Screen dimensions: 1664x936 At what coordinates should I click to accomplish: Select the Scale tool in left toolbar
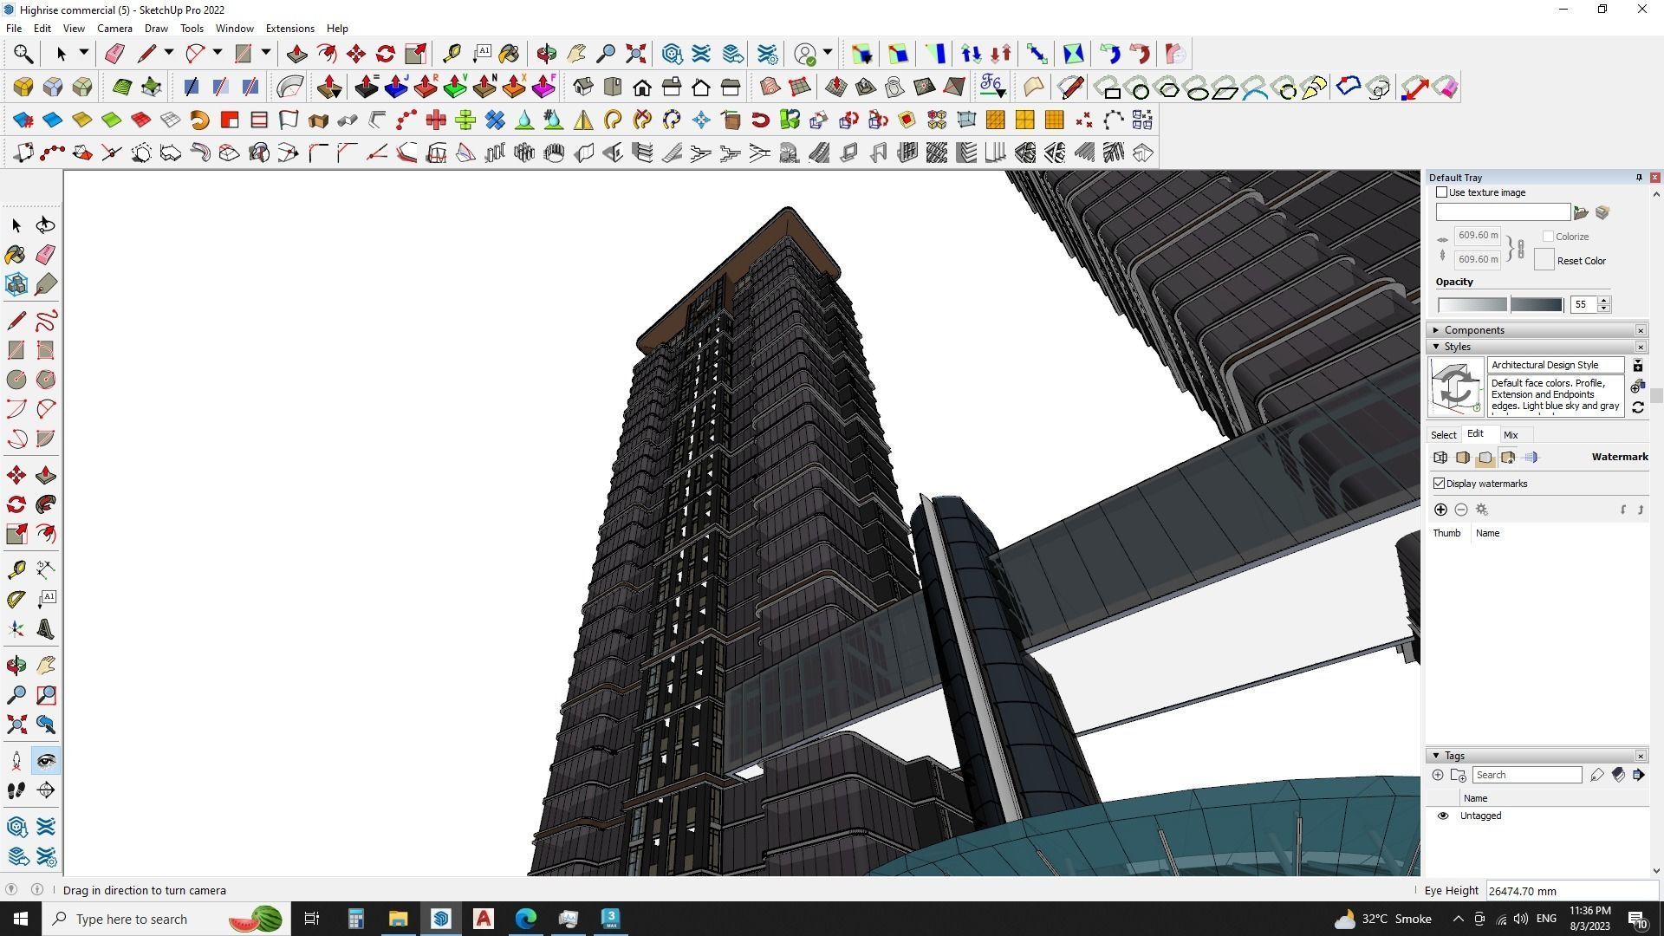(x=16, y=534)
